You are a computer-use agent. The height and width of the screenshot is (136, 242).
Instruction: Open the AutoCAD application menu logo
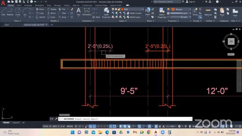point(3,3)
